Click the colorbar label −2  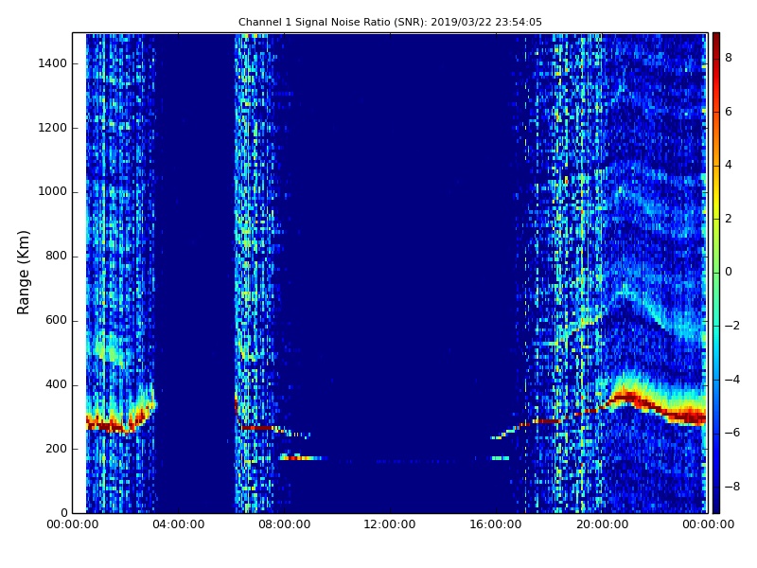(732, 326)
